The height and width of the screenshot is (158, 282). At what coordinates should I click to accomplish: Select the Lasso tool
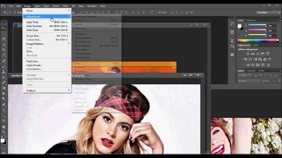click(x=4, y=39)
